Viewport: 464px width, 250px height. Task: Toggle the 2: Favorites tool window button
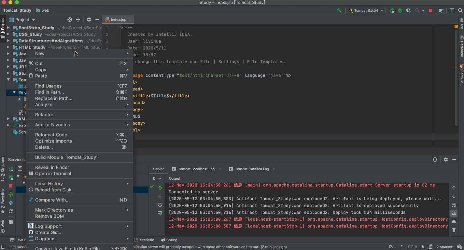point(3,201)
